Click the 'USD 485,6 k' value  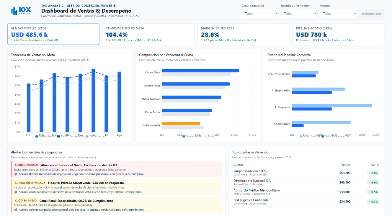coord(29,35)
